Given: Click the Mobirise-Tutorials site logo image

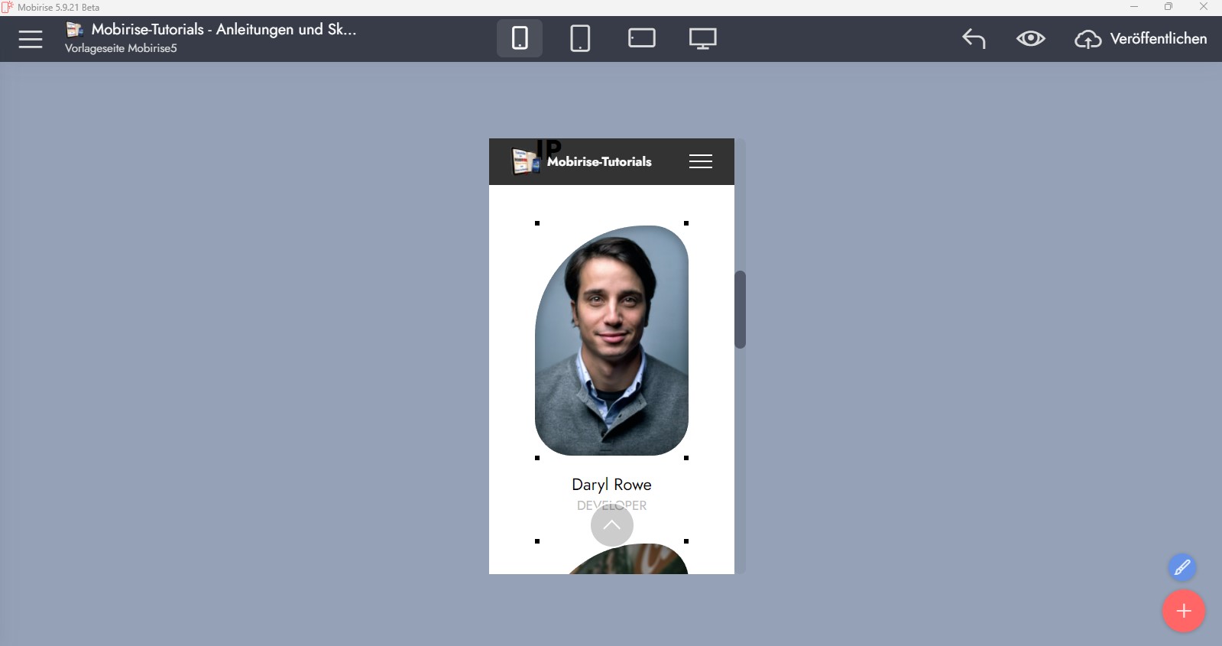Looking at the screenshot, I should tap(527, 161).
